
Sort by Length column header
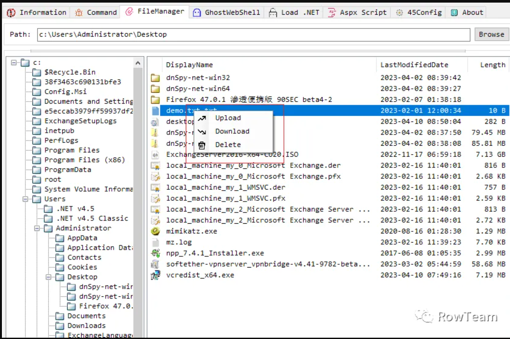pos(492,65)
